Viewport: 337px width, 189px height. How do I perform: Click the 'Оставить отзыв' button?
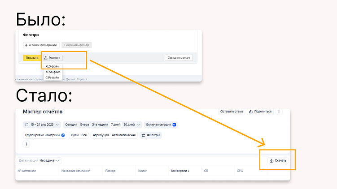click(232, 112)
